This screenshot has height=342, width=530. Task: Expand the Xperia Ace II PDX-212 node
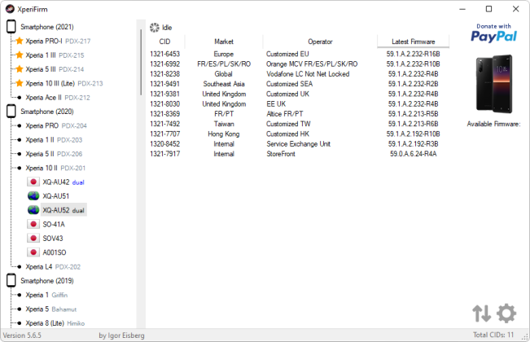58,98
